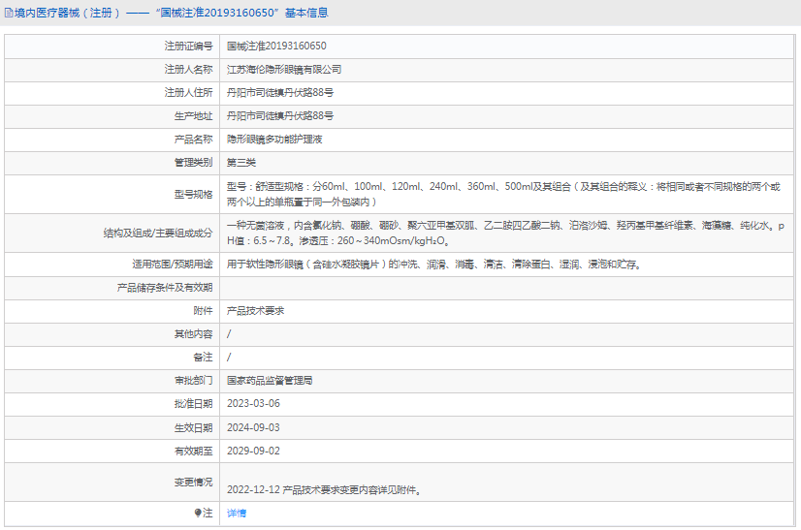The width and height of the screenshot is (801, 530).
Task: Open the 详情 link
Action: coord(236,513)
